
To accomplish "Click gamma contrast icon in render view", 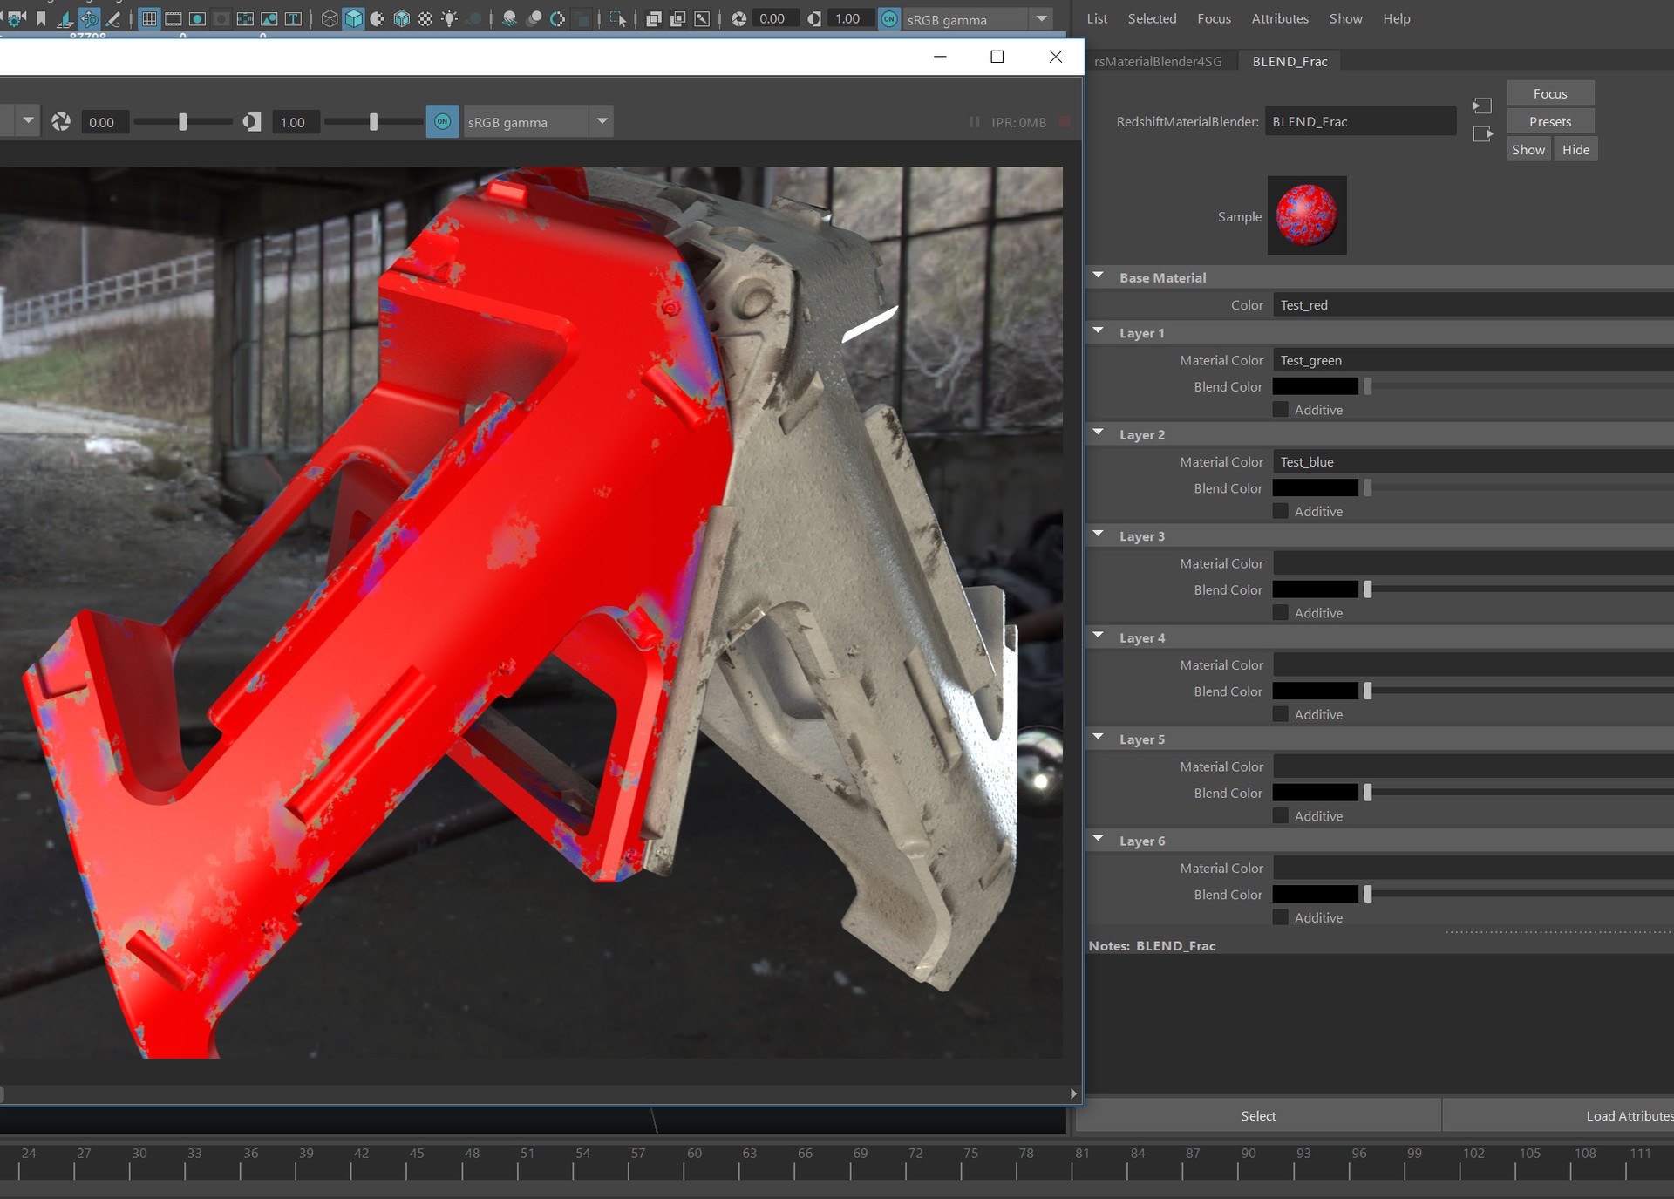I will pos(252,122).
